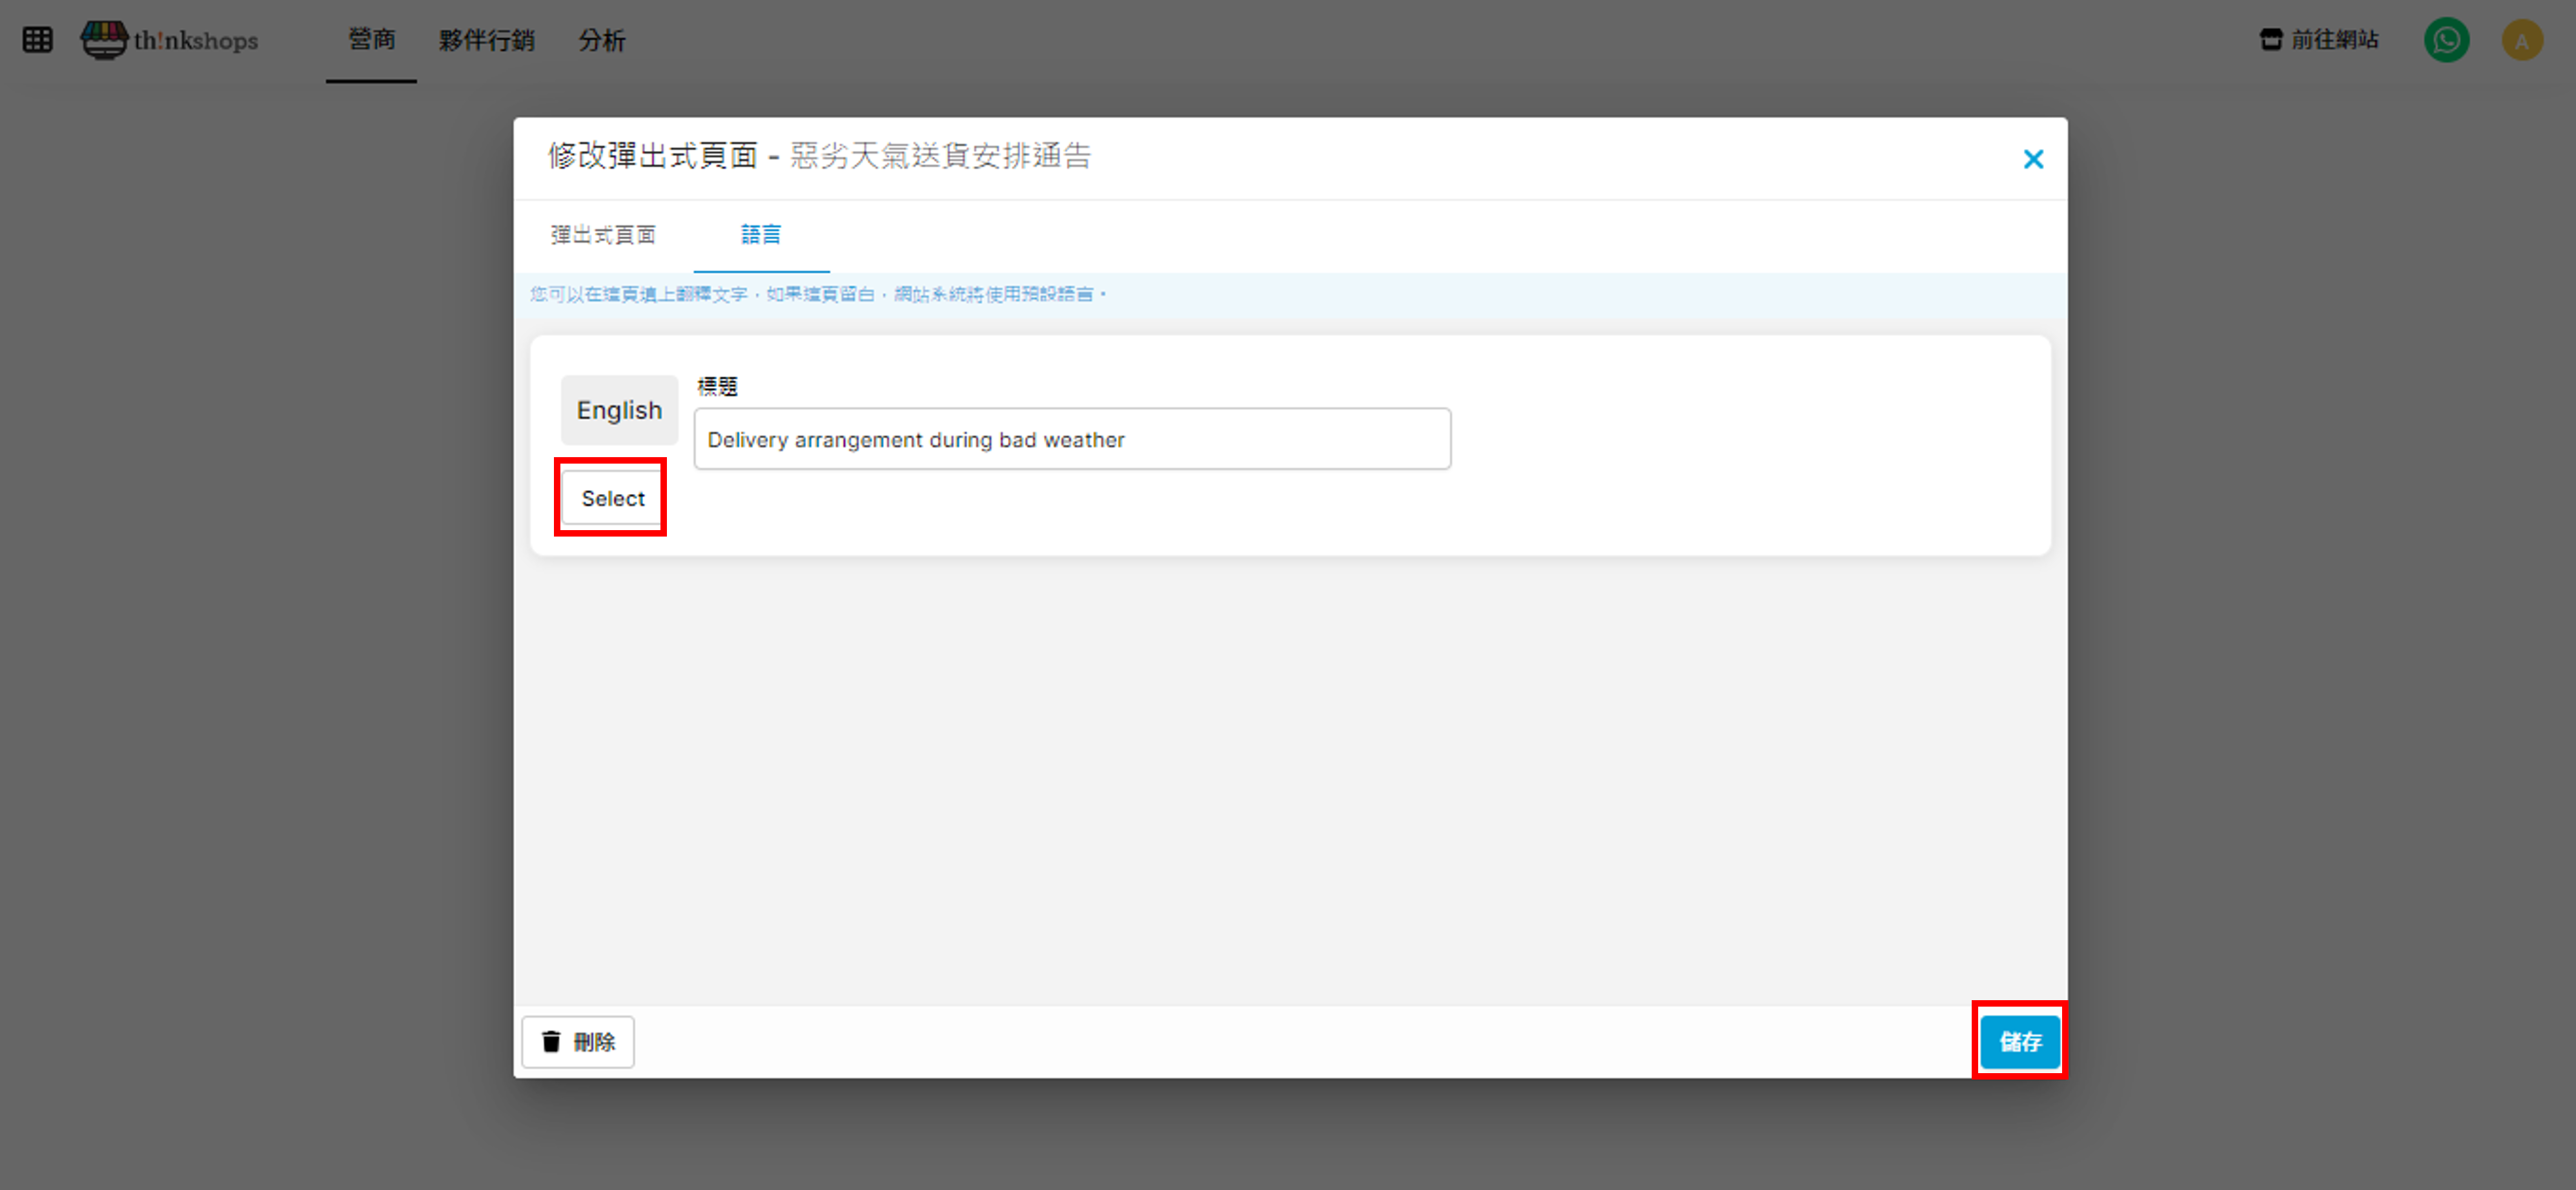Select the 語言 tab

(x=760, y=235)
